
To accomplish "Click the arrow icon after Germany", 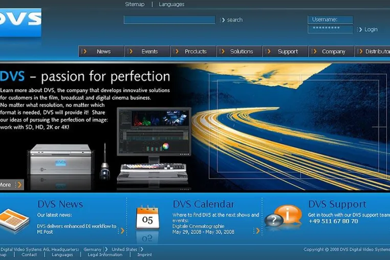I will (x=106, y=249).
